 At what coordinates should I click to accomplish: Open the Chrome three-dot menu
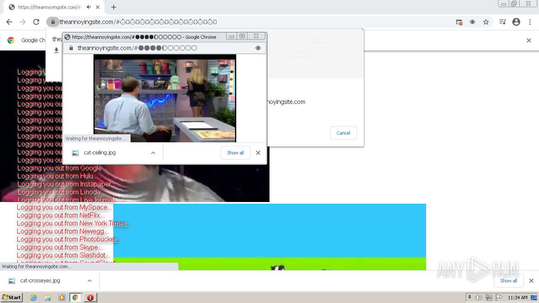pyautogui.click(x=530, y=22)
